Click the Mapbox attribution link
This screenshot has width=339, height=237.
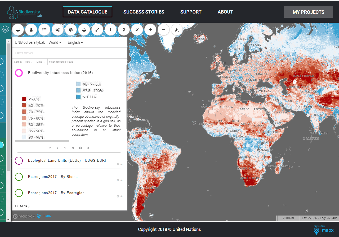point(24,216)
